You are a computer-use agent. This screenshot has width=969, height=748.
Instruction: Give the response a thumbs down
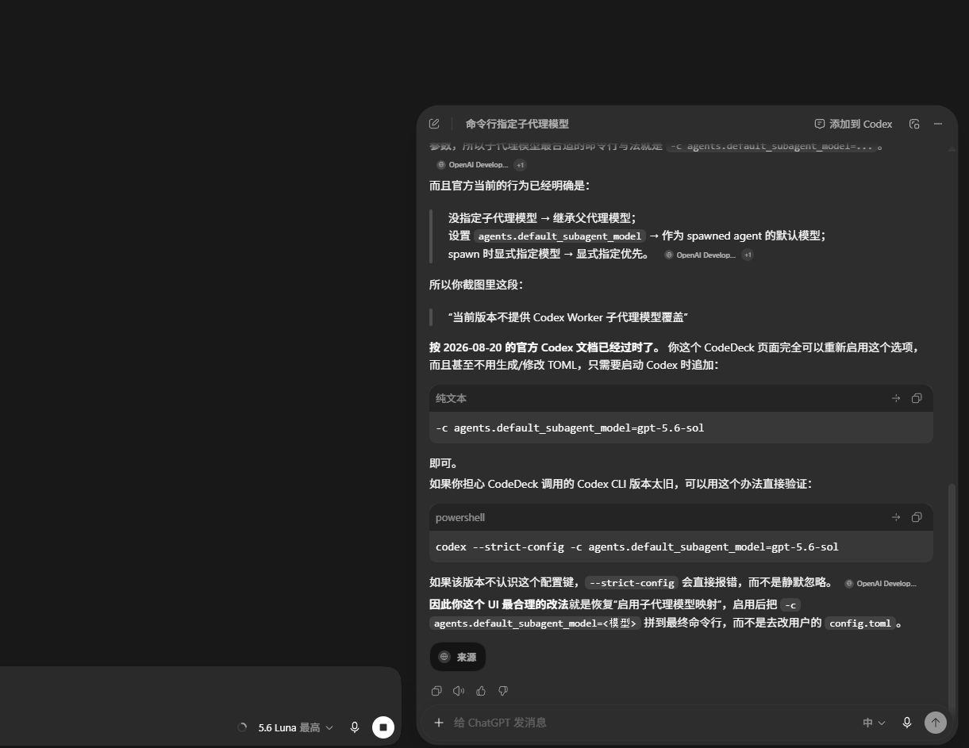point(503,691)
